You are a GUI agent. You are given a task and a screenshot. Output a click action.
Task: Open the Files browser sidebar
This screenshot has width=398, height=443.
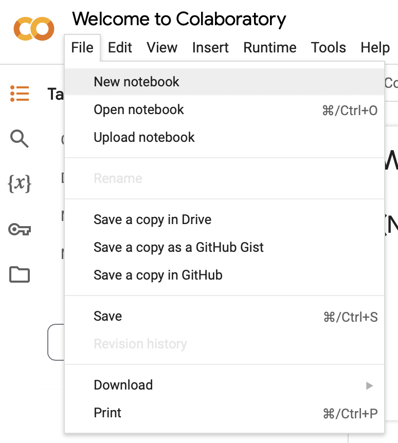click(19, 275)
